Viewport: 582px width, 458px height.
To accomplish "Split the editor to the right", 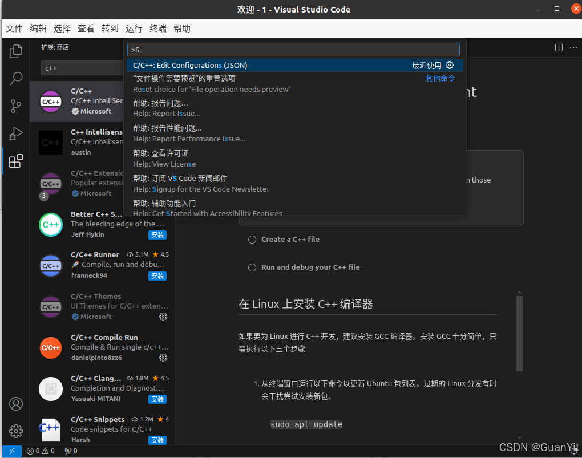I will pos(559,47).
